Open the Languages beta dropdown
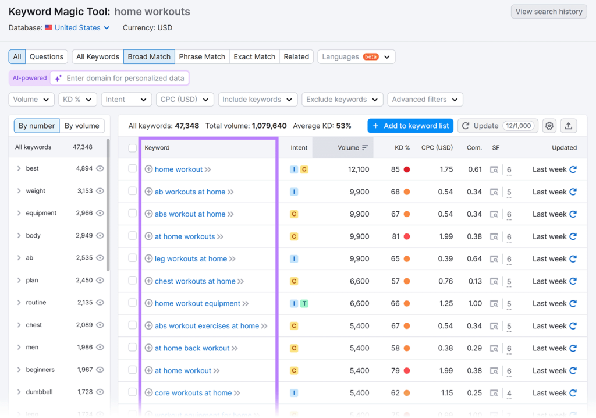Image resolution: width=596 pixels, height=418 pixels. tap(356, 57)
